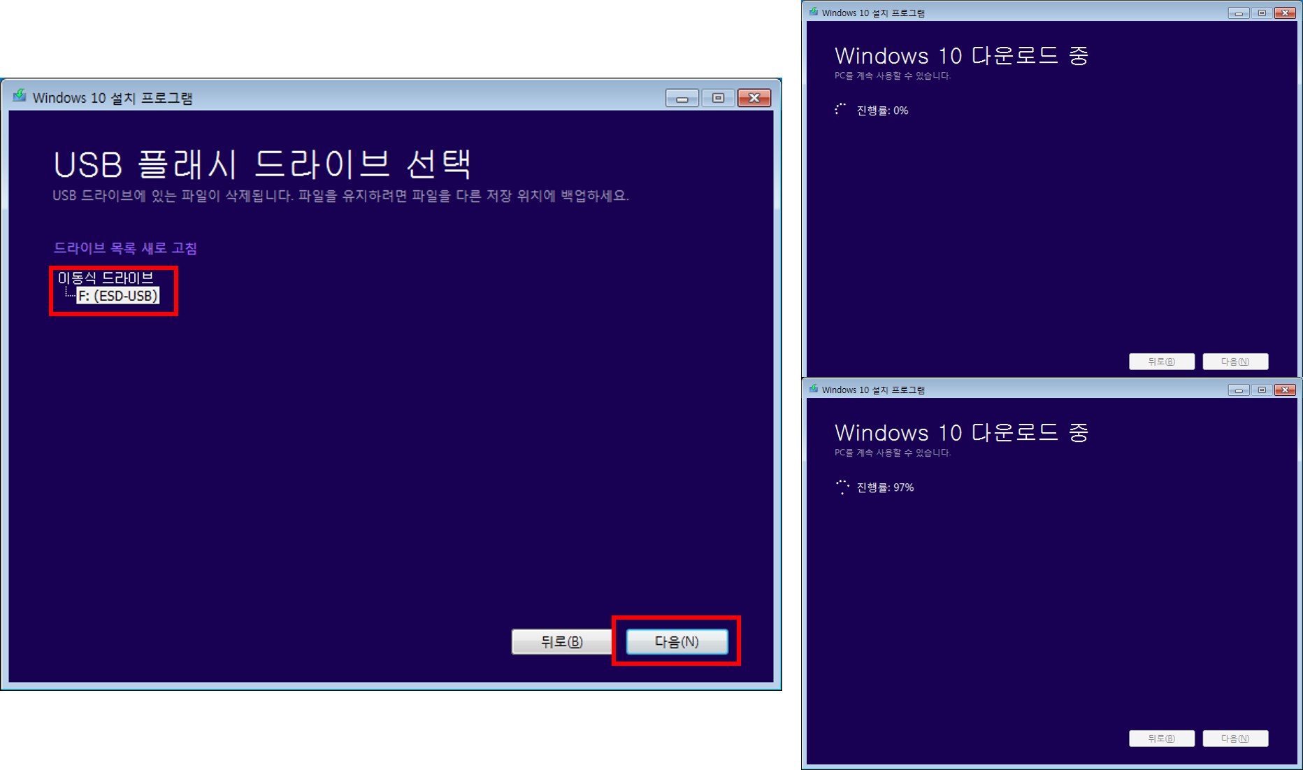Click Windows 10 다운로드 중 heading in 97% window
The height and width of the screenshot is (770, 1303).
(x=962, y=433)
